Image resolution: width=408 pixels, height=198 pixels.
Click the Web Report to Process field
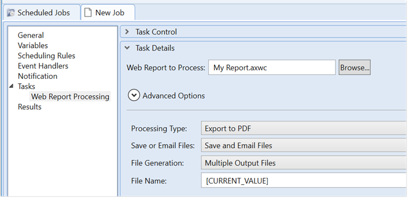tap(272, 68)
